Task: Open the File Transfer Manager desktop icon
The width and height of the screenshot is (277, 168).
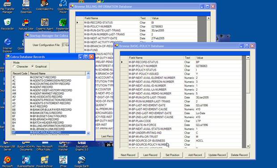Action: [8, 7]
